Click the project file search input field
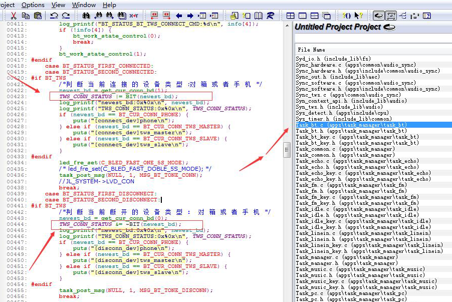Viewport: 452px width, 302px height. (x=373, y=38)
